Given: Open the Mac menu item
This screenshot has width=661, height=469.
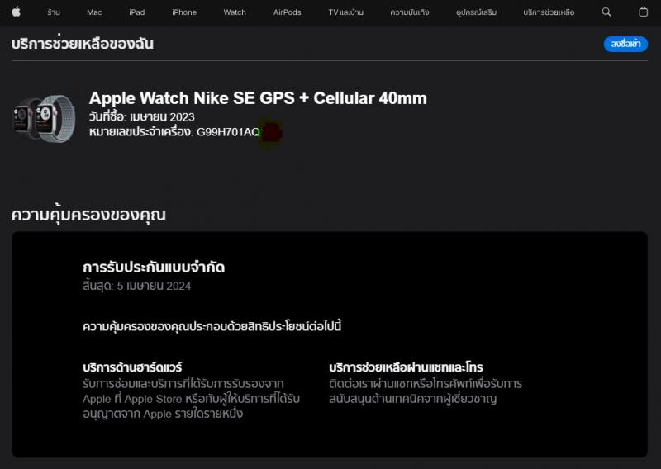Looking at the screenshot, I should 94,12.
